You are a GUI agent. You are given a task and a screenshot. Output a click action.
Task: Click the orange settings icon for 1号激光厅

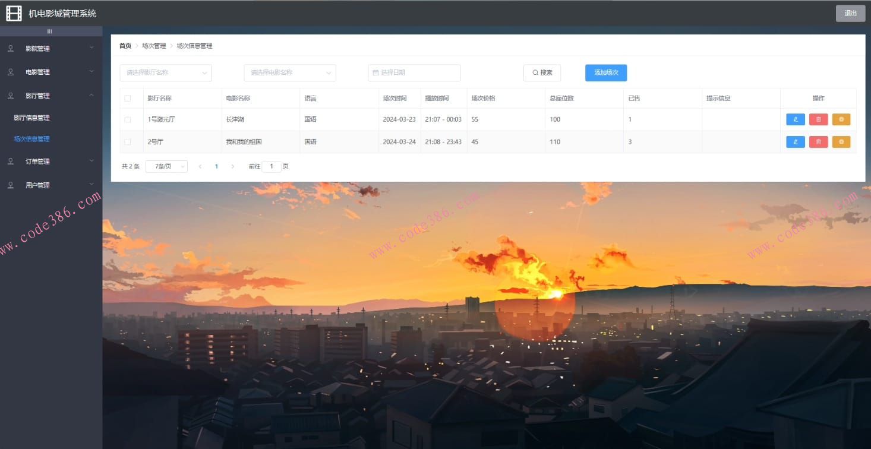(841, 119)
